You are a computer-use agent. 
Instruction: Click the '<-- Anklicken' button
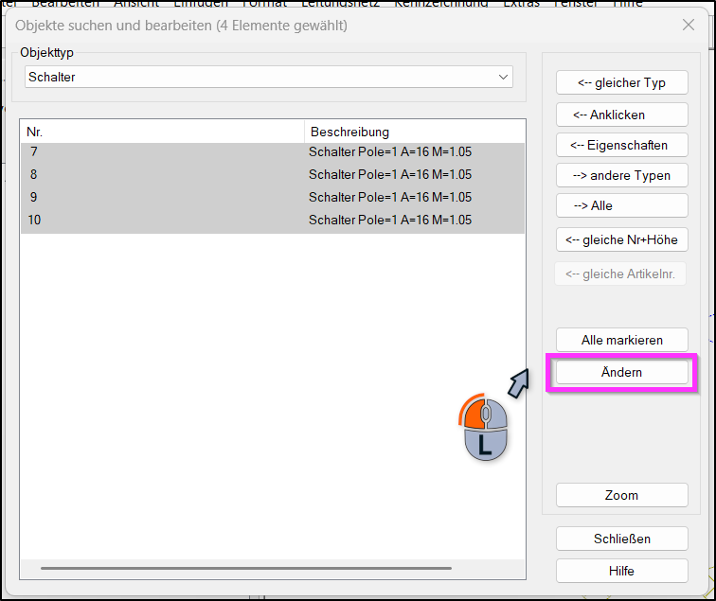[x=621, y=115]
